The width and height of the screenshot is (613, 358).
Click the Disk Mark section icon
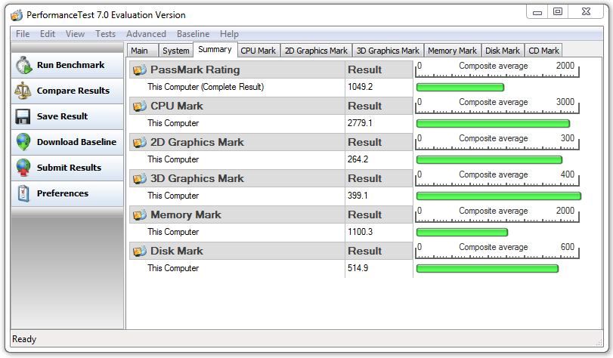click(140, 251)
